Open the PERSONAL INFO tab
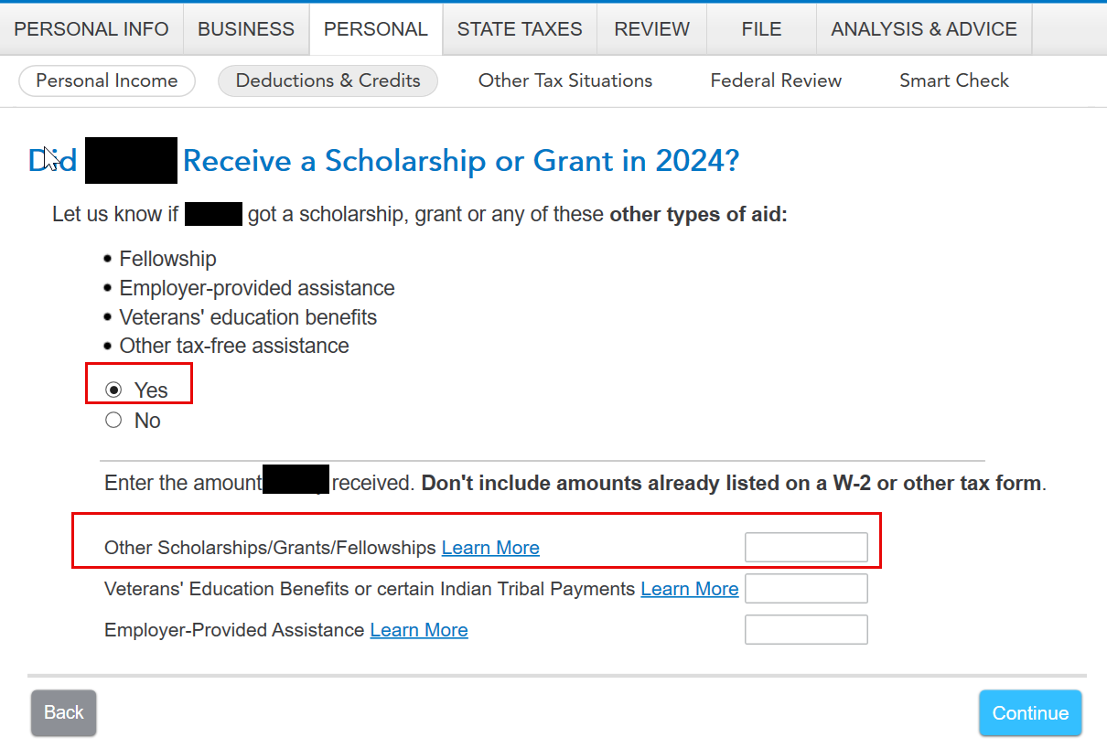Image resolution: width=1107 pixels, height=748 pixels. [91, 29]
